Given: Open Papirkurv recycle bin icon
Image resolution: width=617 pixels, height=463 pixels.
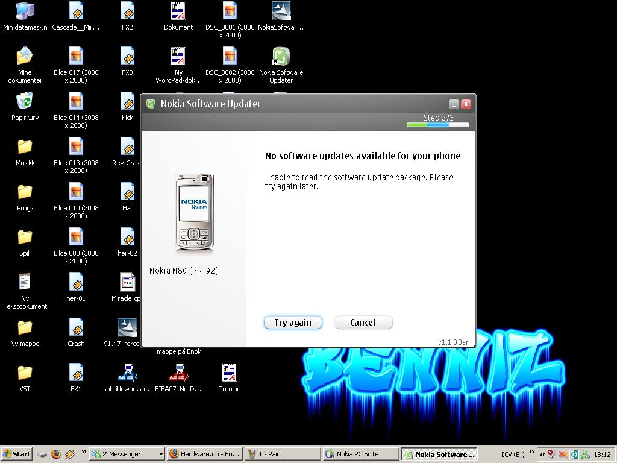Looking at the screenshot, I should tap(25, 107).
